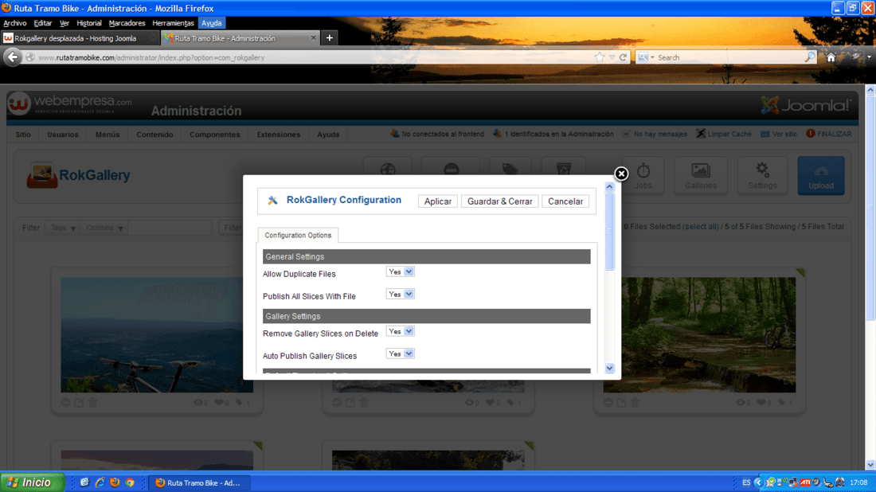Open the Publish All Slices With File dropdown
Viewport: 876px width, 492px height.
[400, 295]
